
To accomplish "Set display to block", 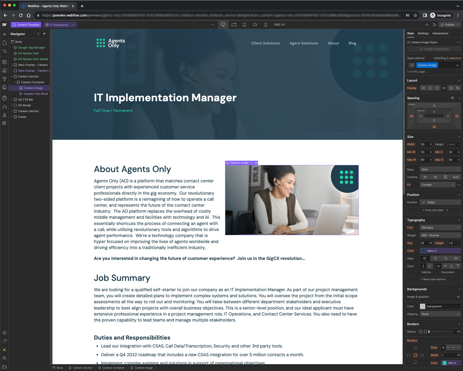I will pos(423,88).
